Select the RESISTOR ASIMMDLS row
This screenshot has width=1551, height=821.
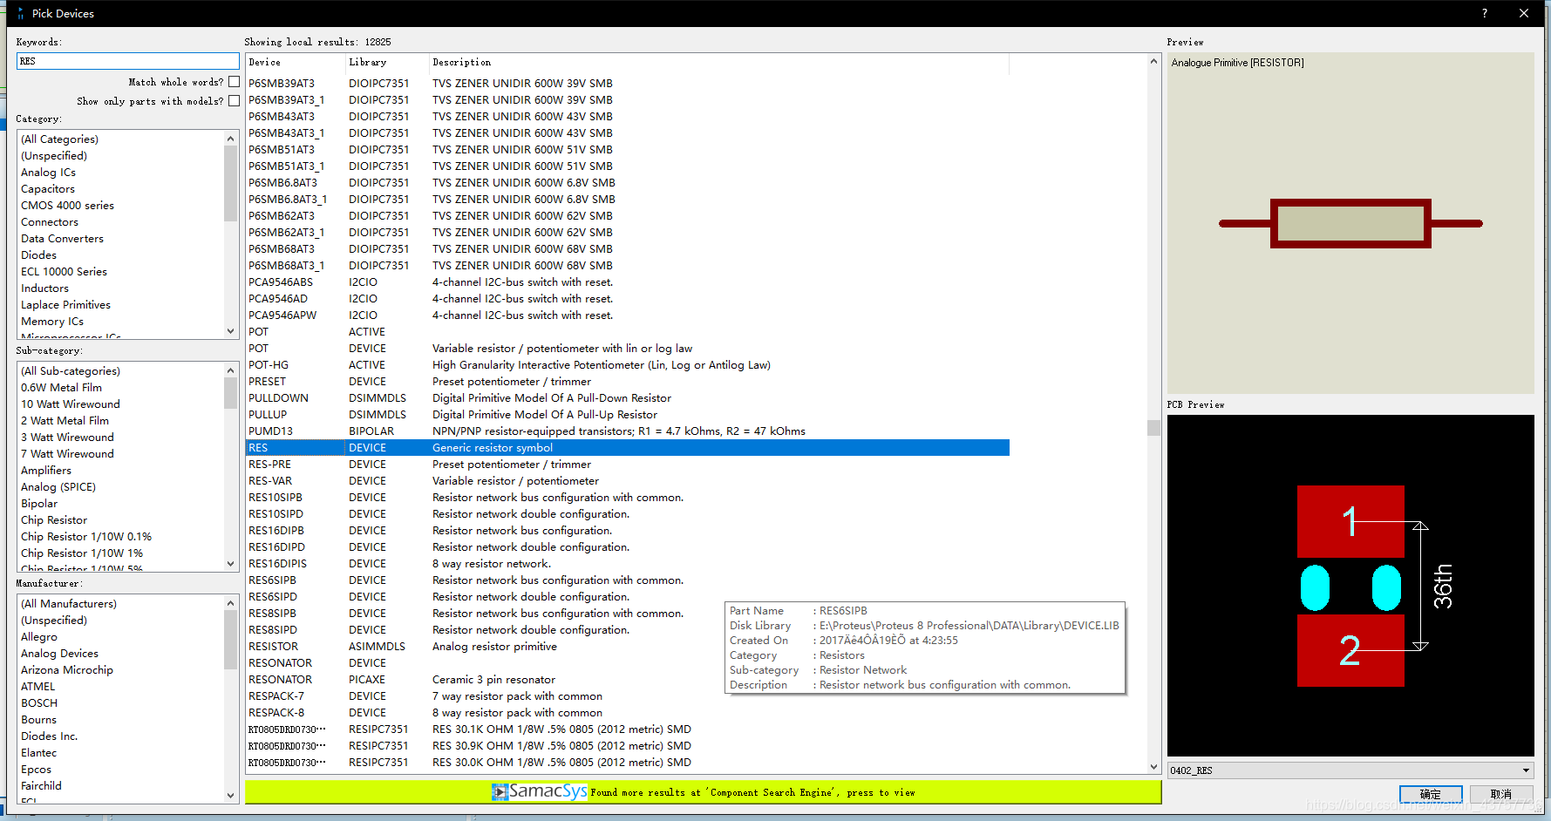(628, 646)
